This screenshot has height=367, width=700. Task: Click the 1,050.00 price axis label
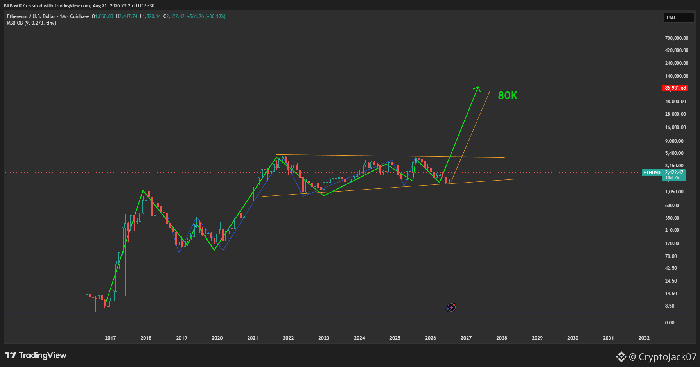(x=674, y=192)
